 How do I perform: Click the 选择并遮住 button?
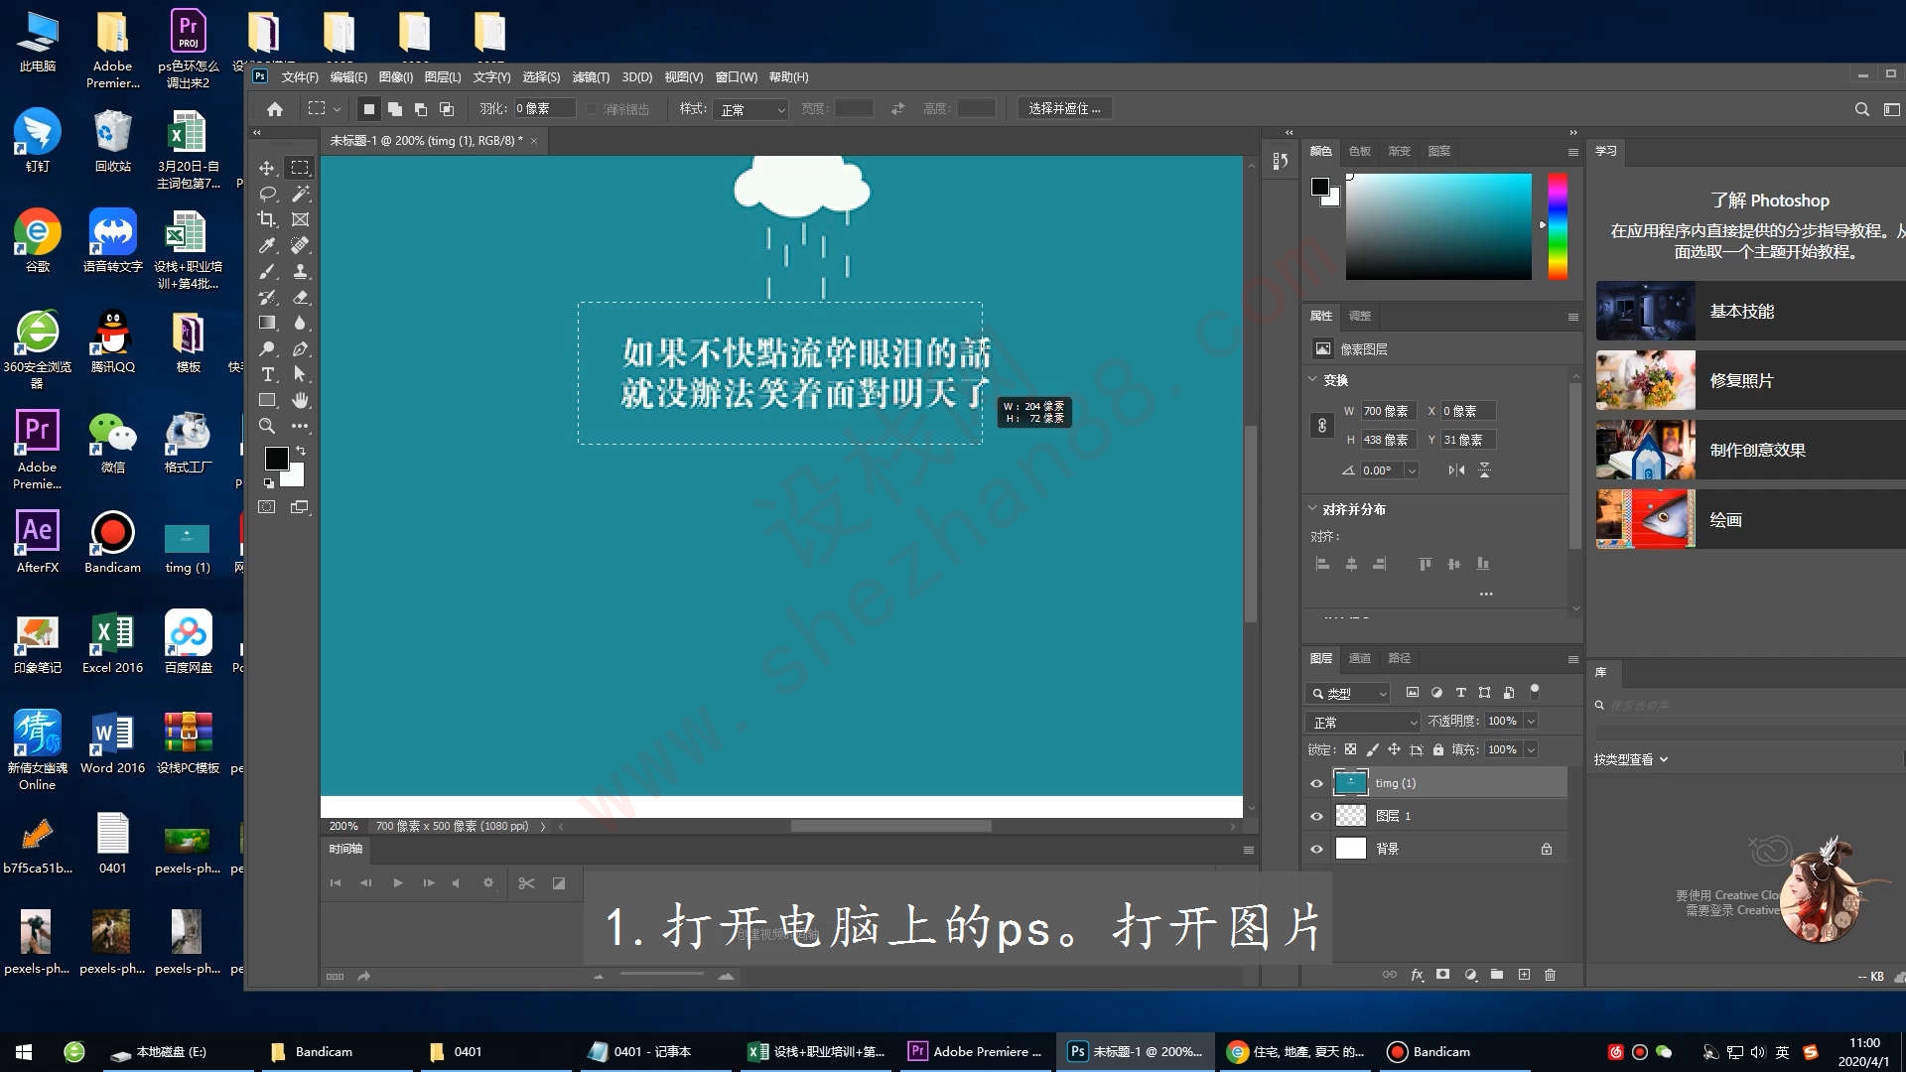tap(1064, 108)
